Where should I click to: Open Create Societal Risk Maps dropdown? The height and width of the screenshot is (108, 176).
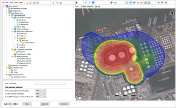click(41, 94)
